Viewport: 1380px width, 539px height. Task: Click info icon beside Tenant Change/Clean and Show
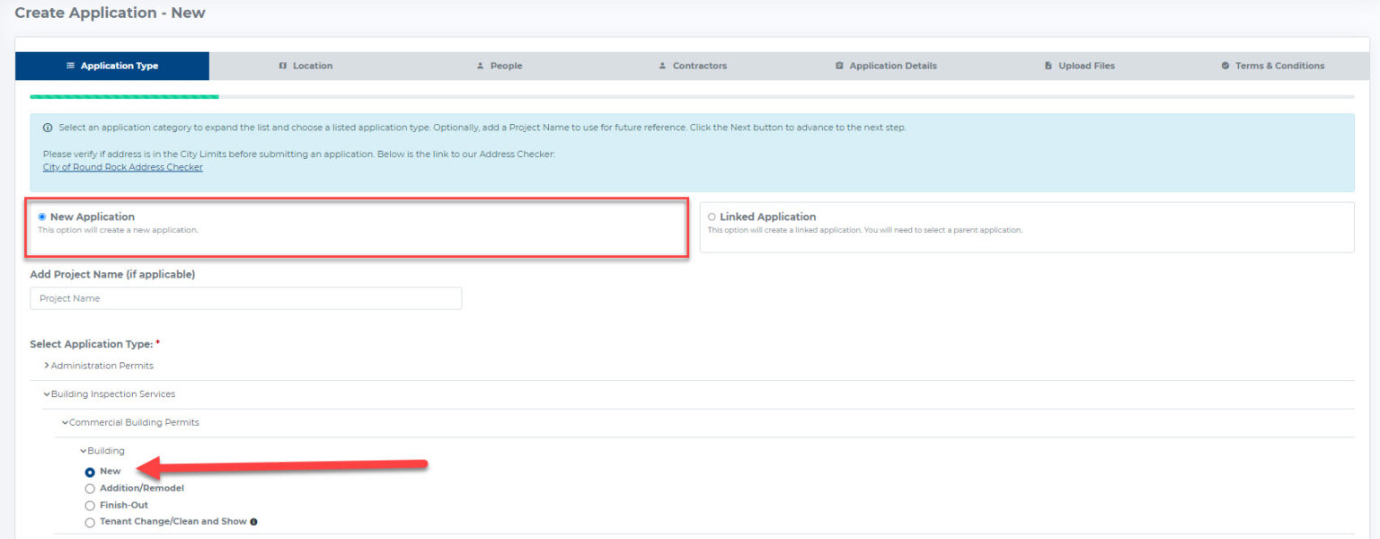tap(253, 522)
